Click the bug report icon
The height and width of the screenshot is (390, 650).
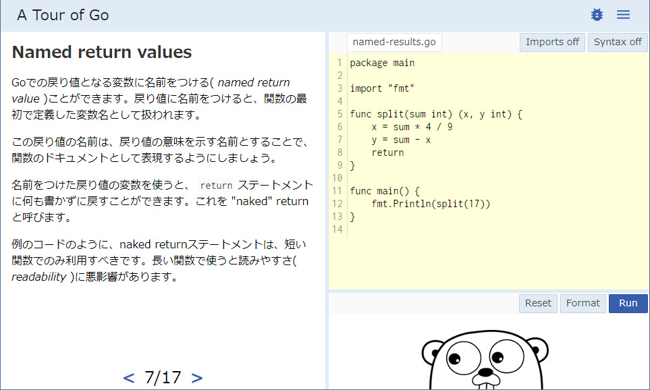(x=596, y=14)
